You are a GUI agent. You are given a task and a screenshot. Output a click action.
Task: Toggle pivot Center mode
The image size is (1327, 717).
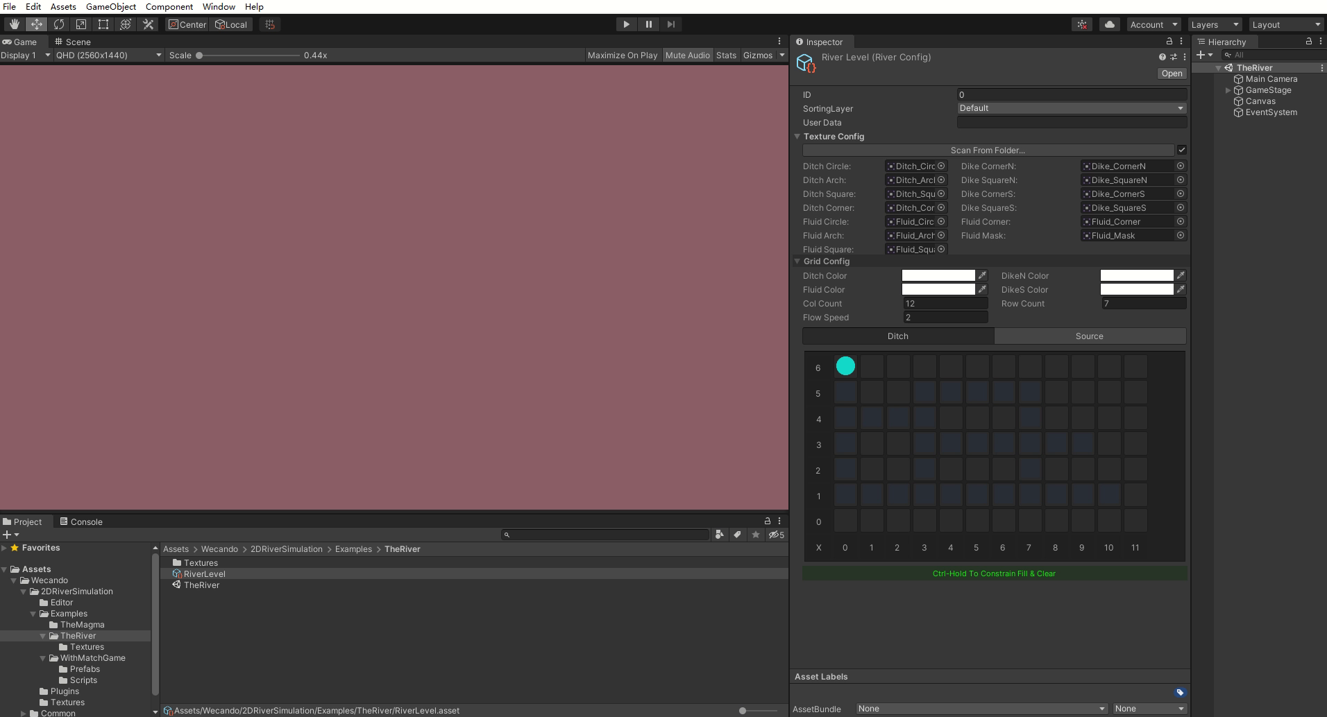click(187, 24)
